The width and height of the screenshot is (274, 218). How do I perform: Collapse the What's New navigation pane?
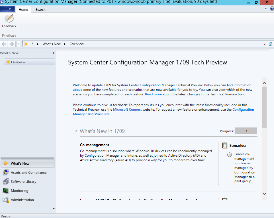coord(54,53)
